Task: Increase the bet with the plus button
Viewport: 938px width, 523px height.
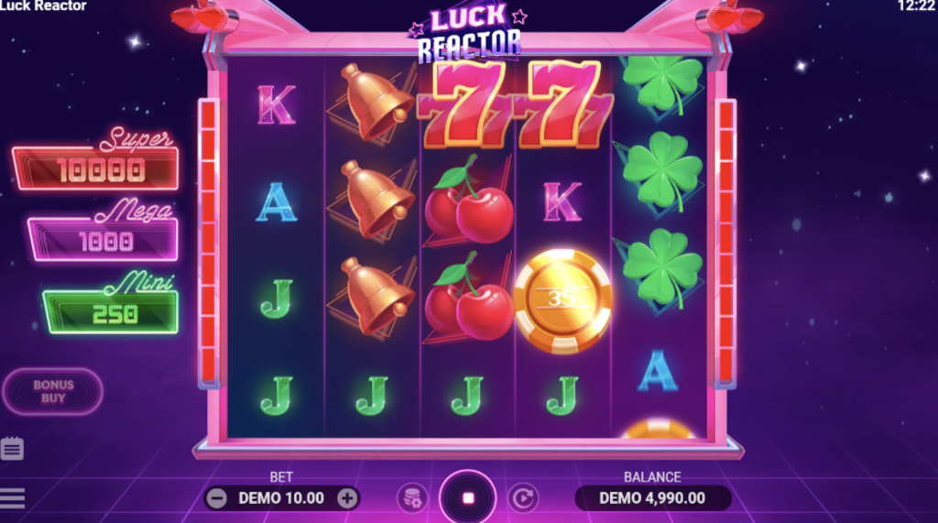Action: point(347,498)
